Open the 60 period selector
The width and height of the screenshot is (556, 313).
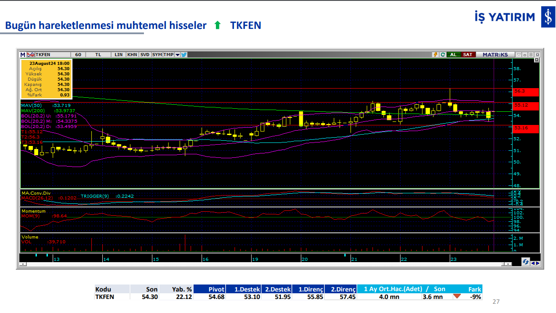pyautogui.click(x=78, y=55)
